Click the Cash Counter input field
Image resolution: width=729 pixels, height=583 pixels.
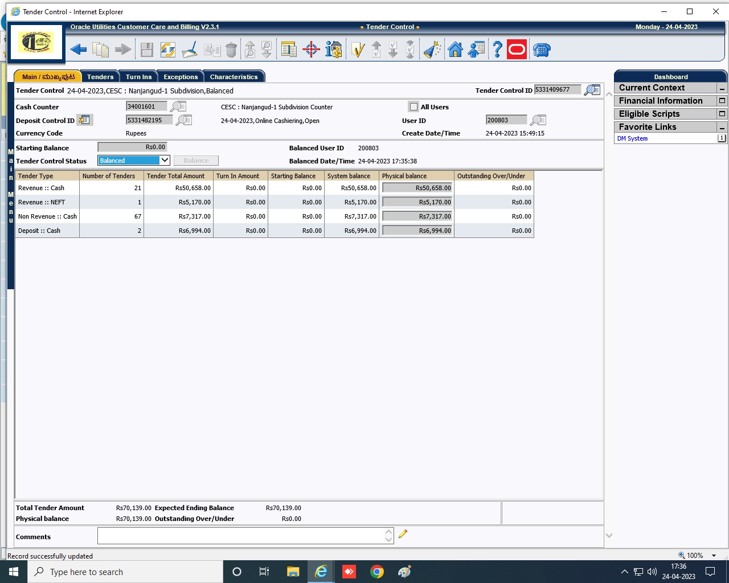(146, 106)
